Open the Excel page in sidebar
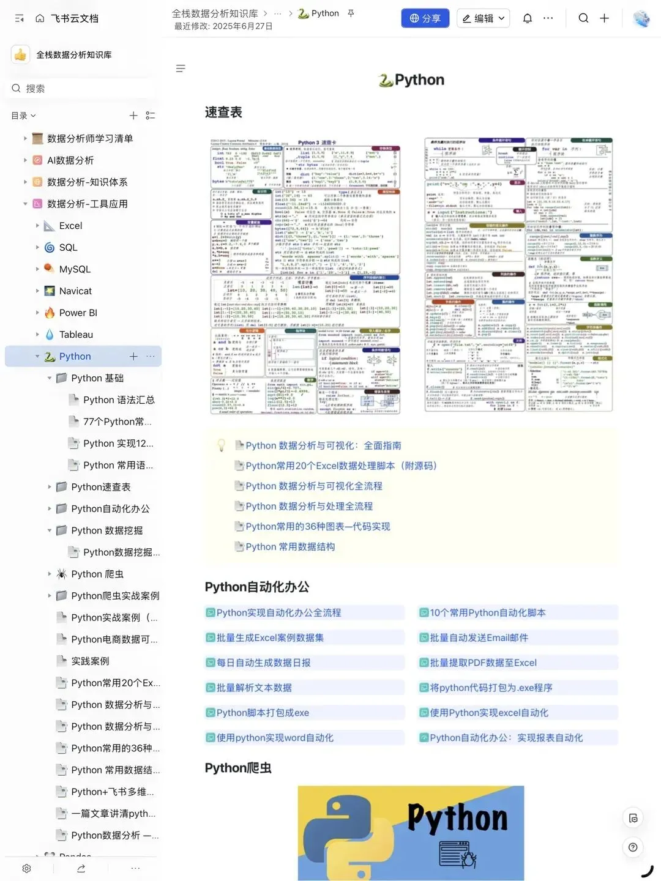 tap(70, 226)
